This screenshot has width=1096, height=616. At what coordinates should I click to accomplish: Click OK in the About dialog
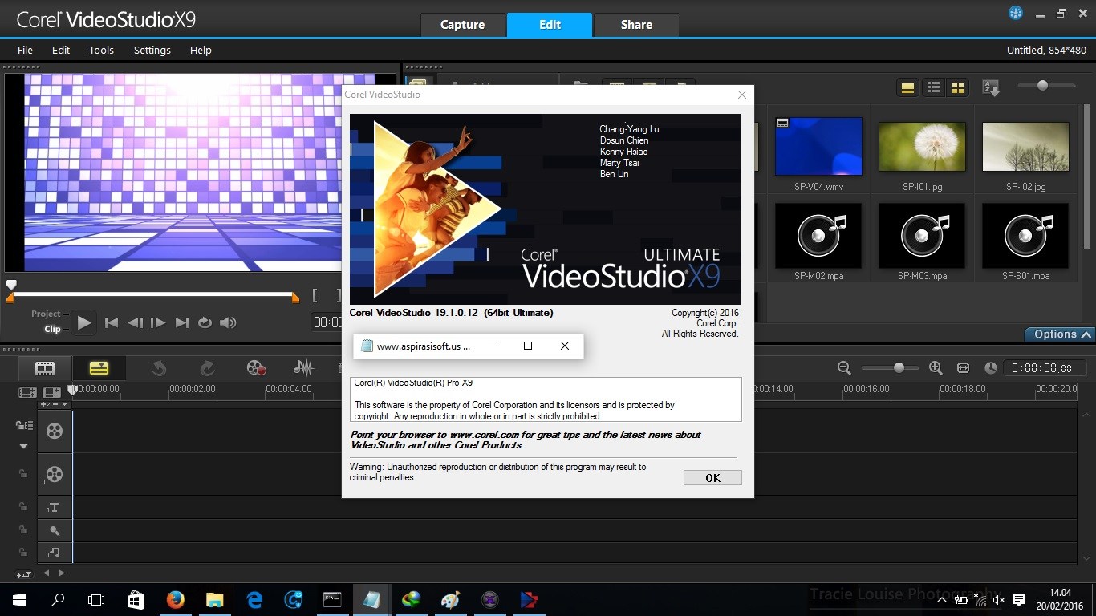pos(712,477)
